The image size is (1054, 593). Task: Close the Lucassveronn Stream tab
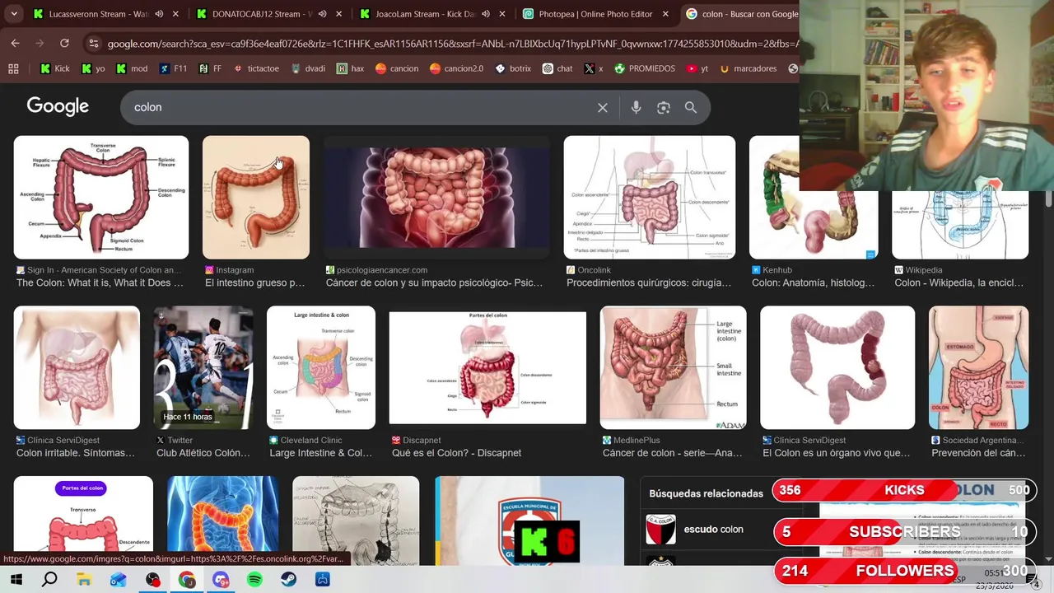pyautogui.click(x=175, y=14)
